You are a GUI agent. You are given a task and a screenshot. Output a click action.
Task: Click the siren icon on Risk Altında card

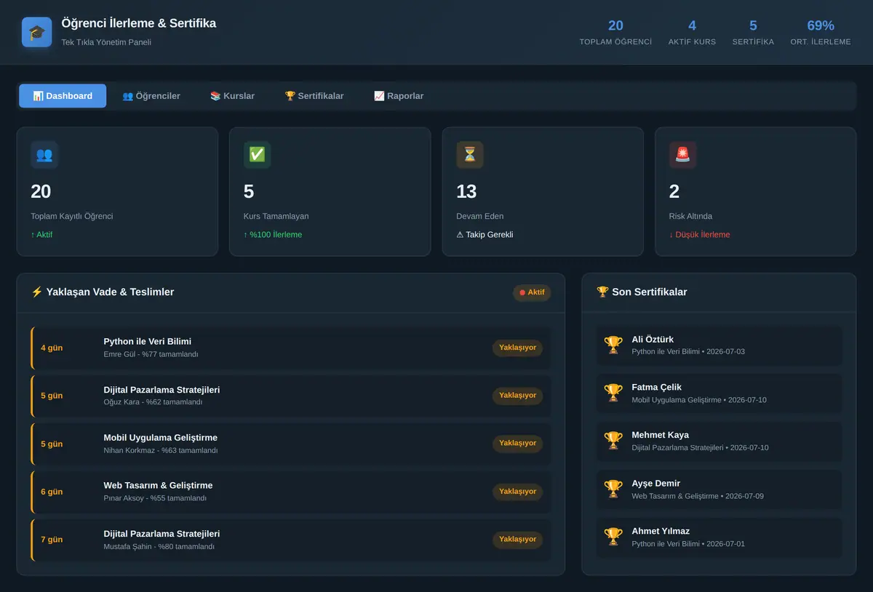(x=683, y=155)
